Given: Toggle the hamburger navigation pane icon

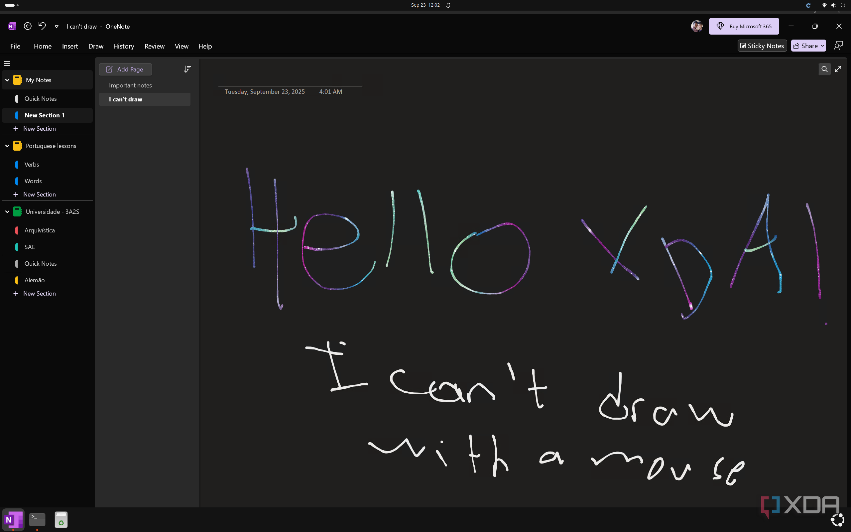Looking at the screenshot, I should [x=7, y=64].
